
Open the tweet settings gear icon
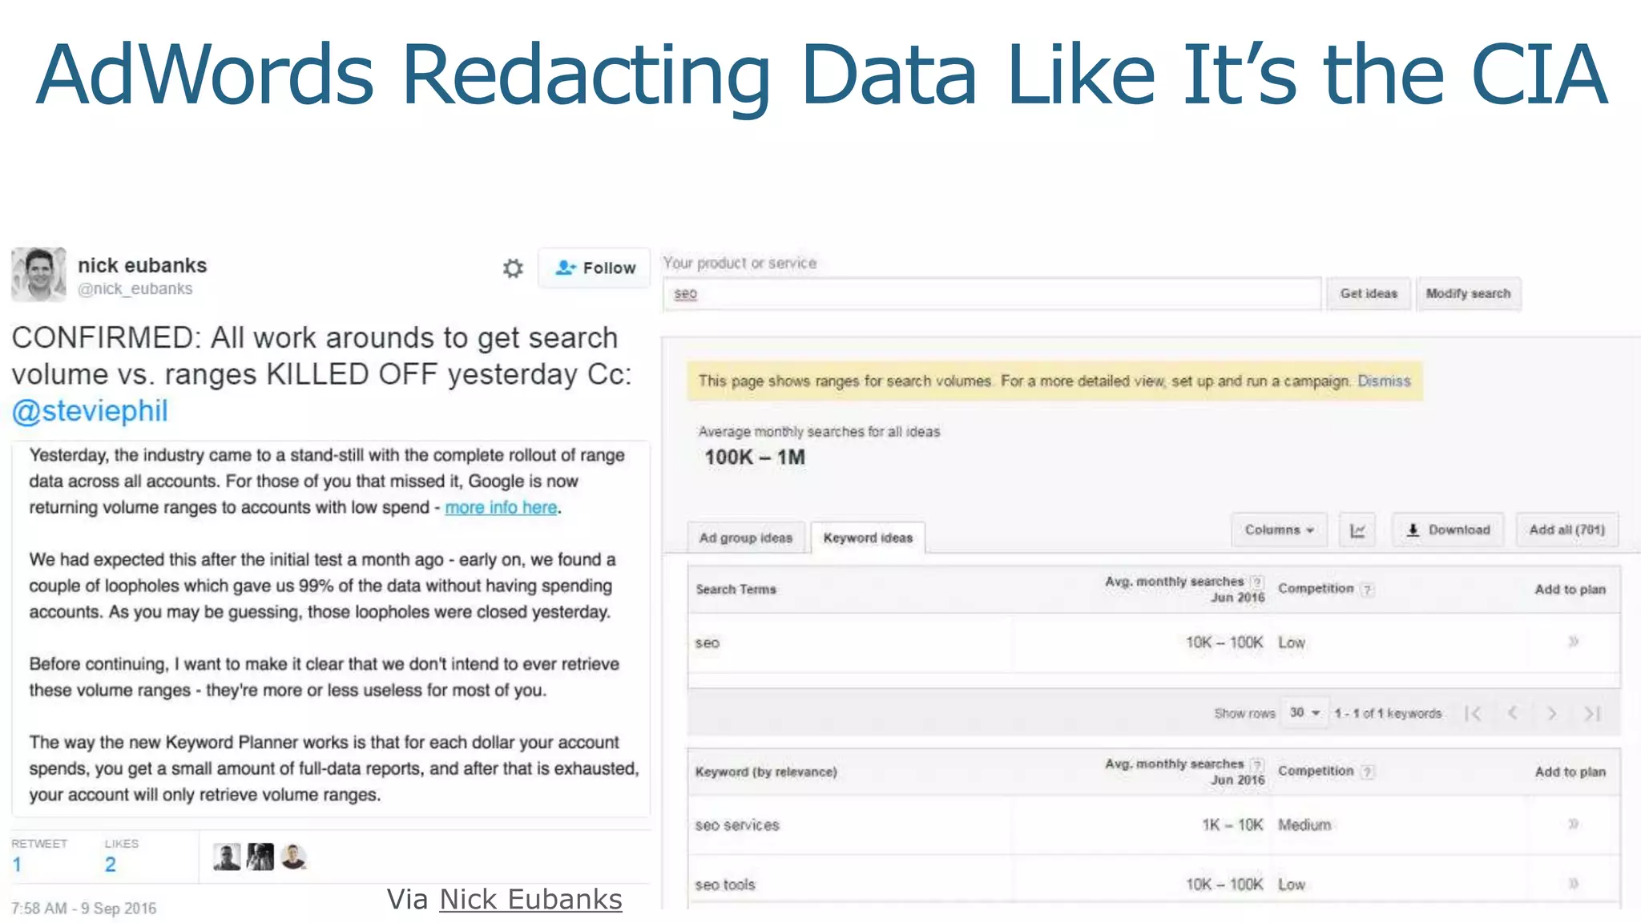[513, 268]
